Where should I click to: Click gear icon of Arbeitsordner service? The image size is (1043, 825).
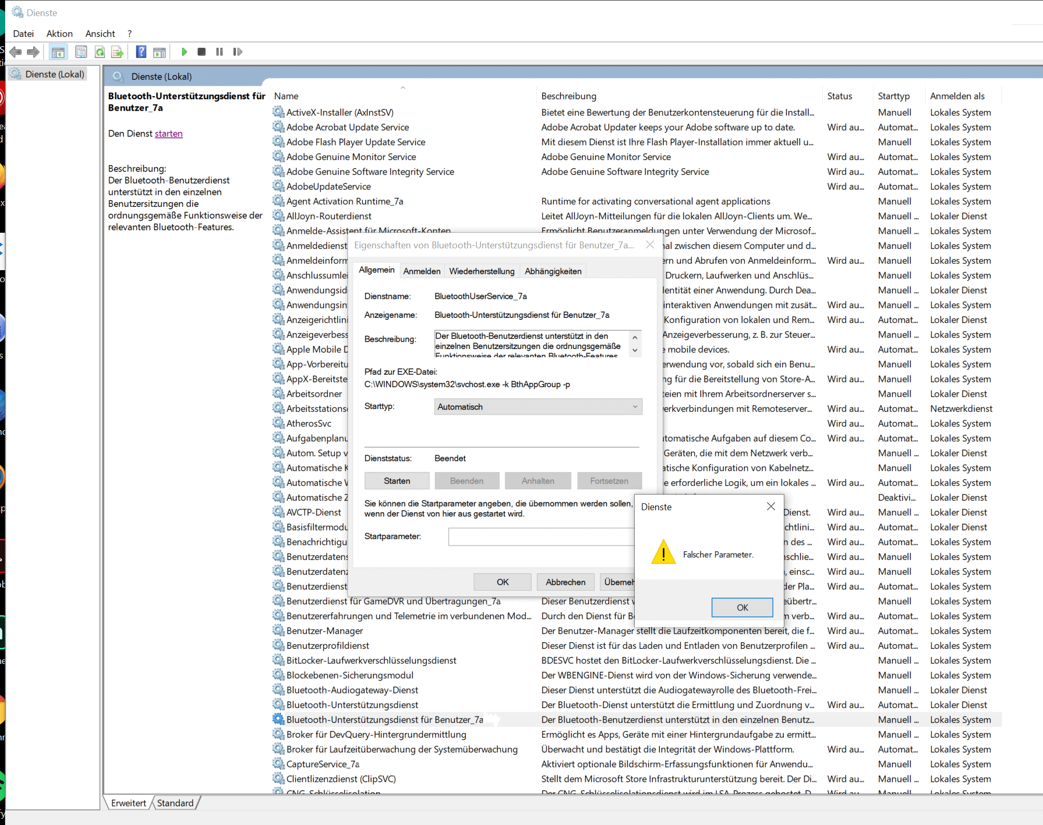(278, 393)
